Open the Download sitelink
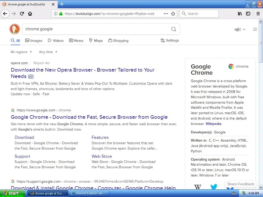This screenshot has height=197, width=263. (x=24, y=137)
